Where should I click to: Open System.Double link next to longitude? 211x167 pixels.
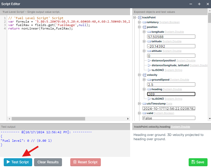point(174,32)
